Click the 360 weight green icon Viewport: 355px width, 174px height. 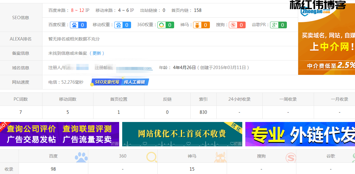[x=162, y=25]
